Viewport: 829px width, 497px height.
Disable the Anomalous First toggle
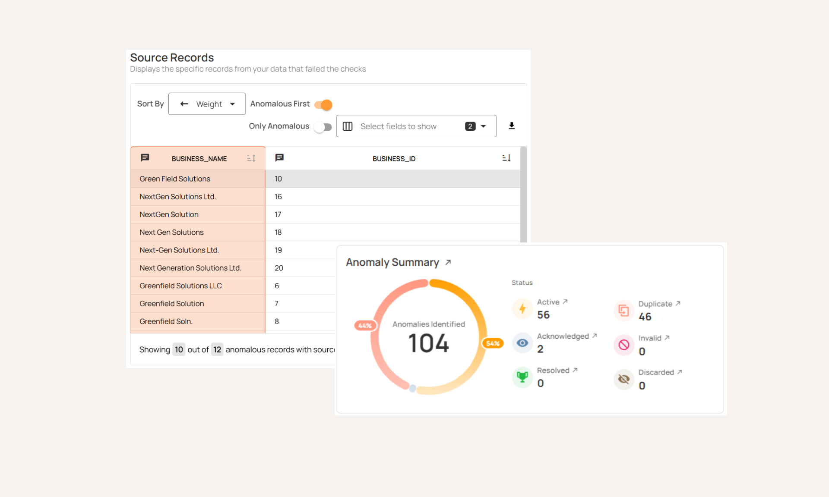tap(323, 104)
